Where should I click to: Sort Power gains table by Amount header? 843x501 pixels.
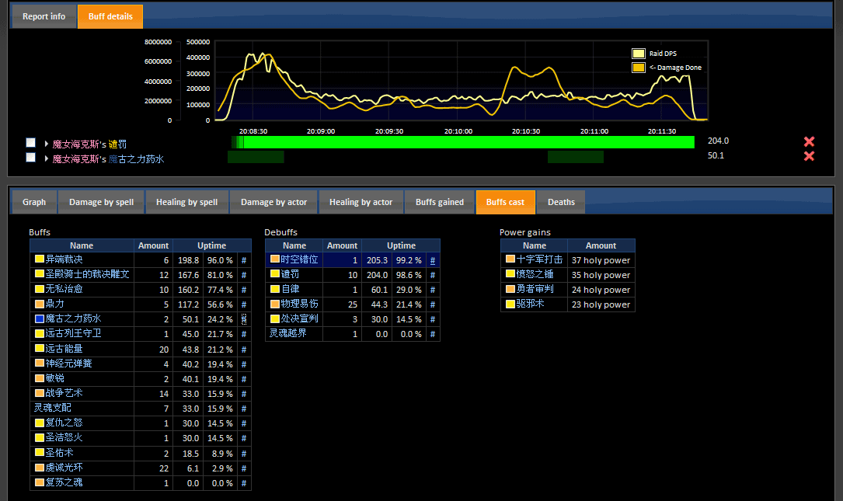pos(601,245)
